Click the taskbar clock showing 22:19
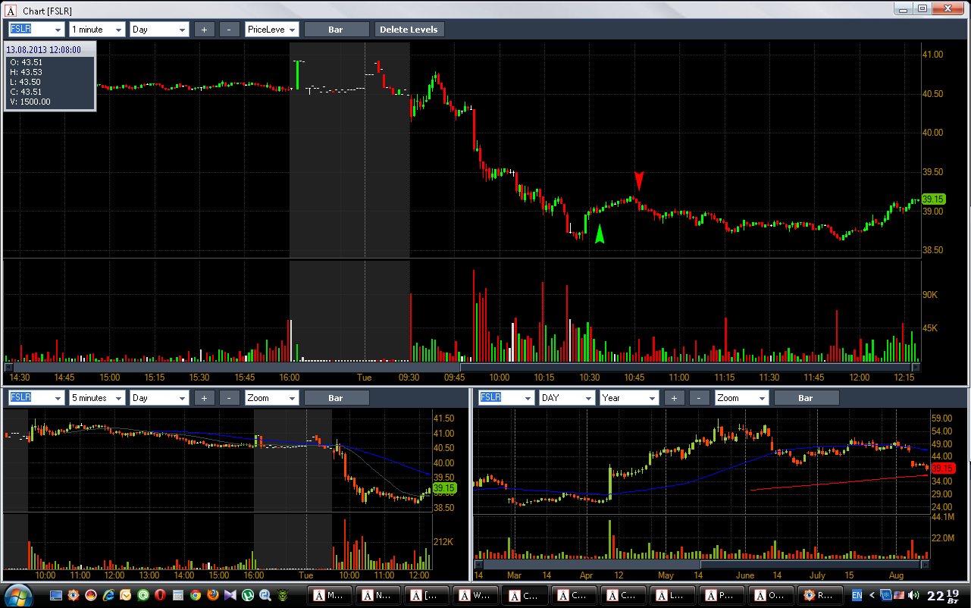Image resolution: width=971 pixels, height=608 pixels. click(x=942, y=596)
